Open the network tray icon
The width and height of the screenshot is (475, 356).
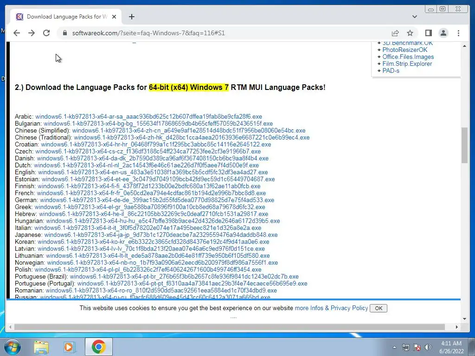405,347
